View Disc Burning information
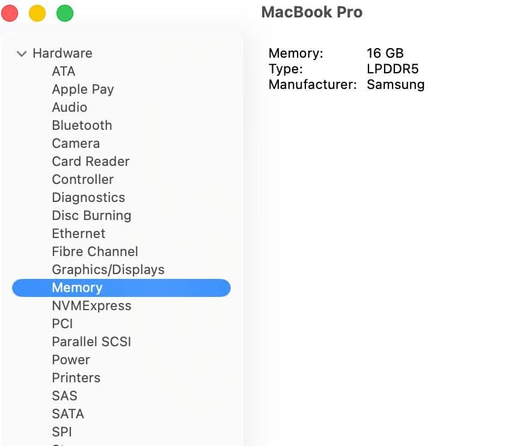 91,215
